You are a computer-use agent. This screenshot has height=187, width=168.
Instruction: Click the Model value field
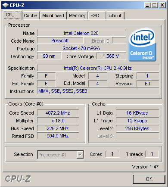click(x=97, y=76)
